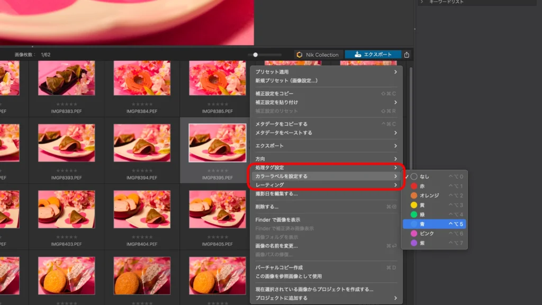Select the IMGP8384.PEF thumbnail
This screenshot has height=305, width=542.
(142, 78)
